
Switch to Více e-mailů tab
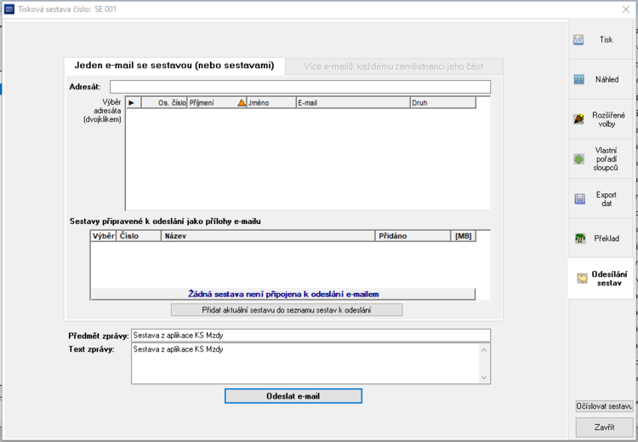(x=394, y=66)
